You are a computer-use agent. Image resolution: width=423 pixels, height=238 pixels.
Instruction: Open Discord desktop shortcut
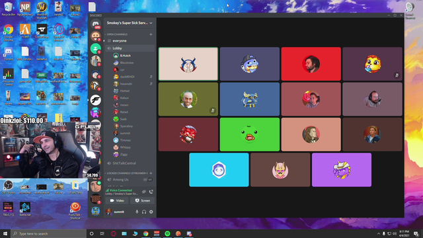point(9,54)
